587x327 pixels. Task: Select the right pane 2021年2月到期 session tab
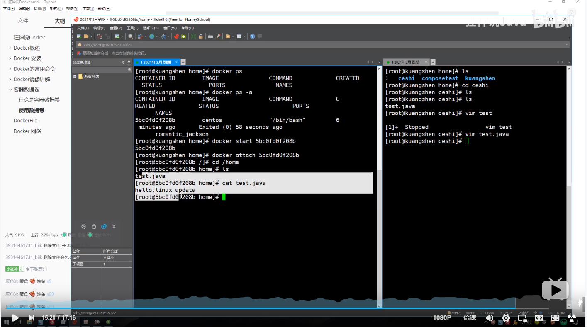(x=406, y=62)
